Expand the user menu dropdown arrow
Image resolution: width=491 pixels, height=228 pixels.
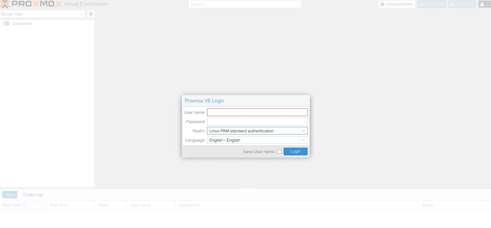click(488, 4)
